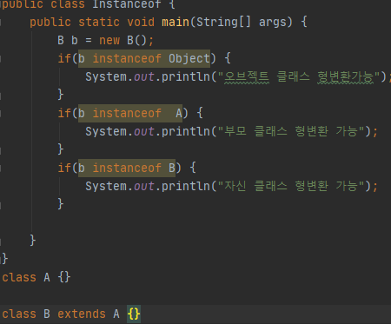The image size is (391, 324).
Task: Click the "if" before "b instanceof B"
Action: pyautogui.click(x=64, y=168)
